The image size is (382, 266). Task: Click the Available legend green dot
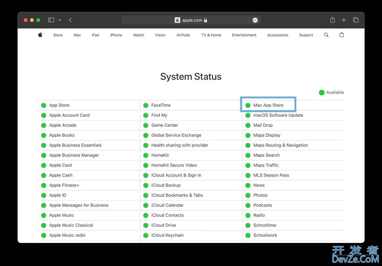[322, 92]
